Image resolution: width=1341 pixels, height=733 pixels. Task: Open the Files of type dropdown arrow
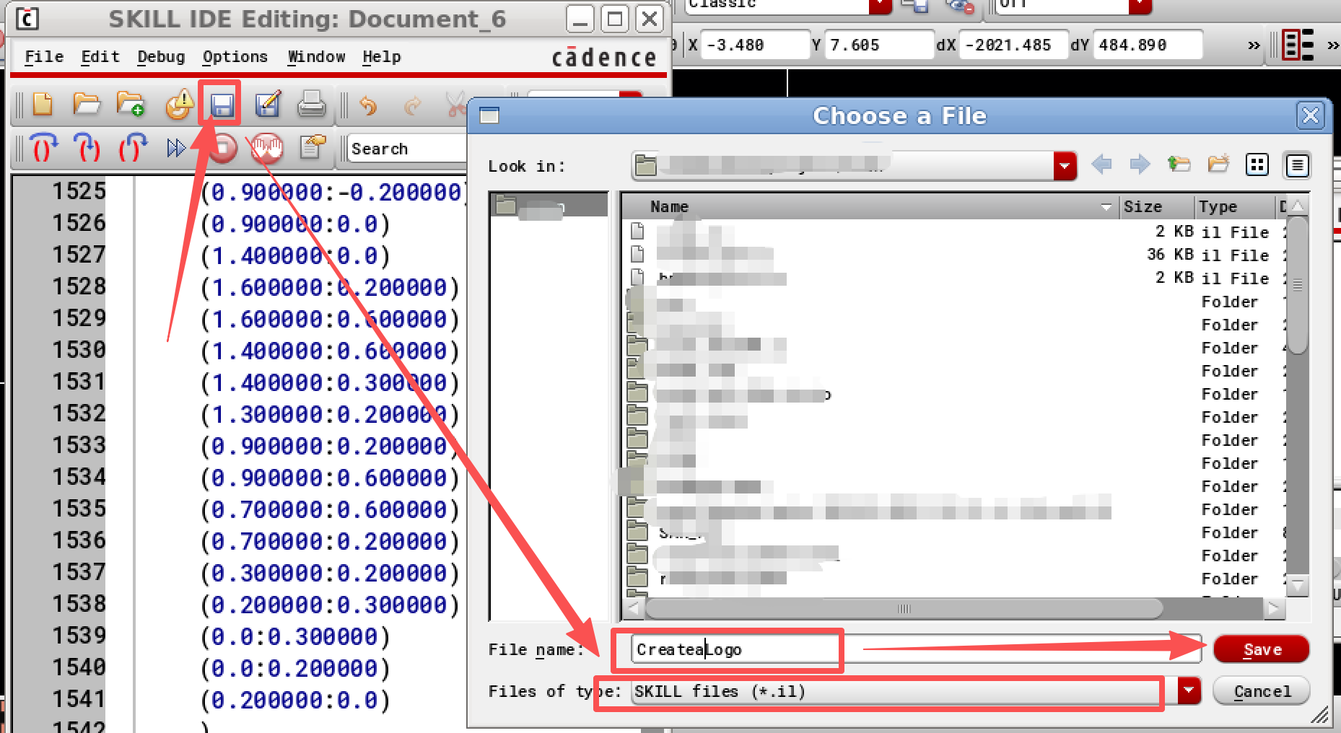click(x=1189, y=690)
